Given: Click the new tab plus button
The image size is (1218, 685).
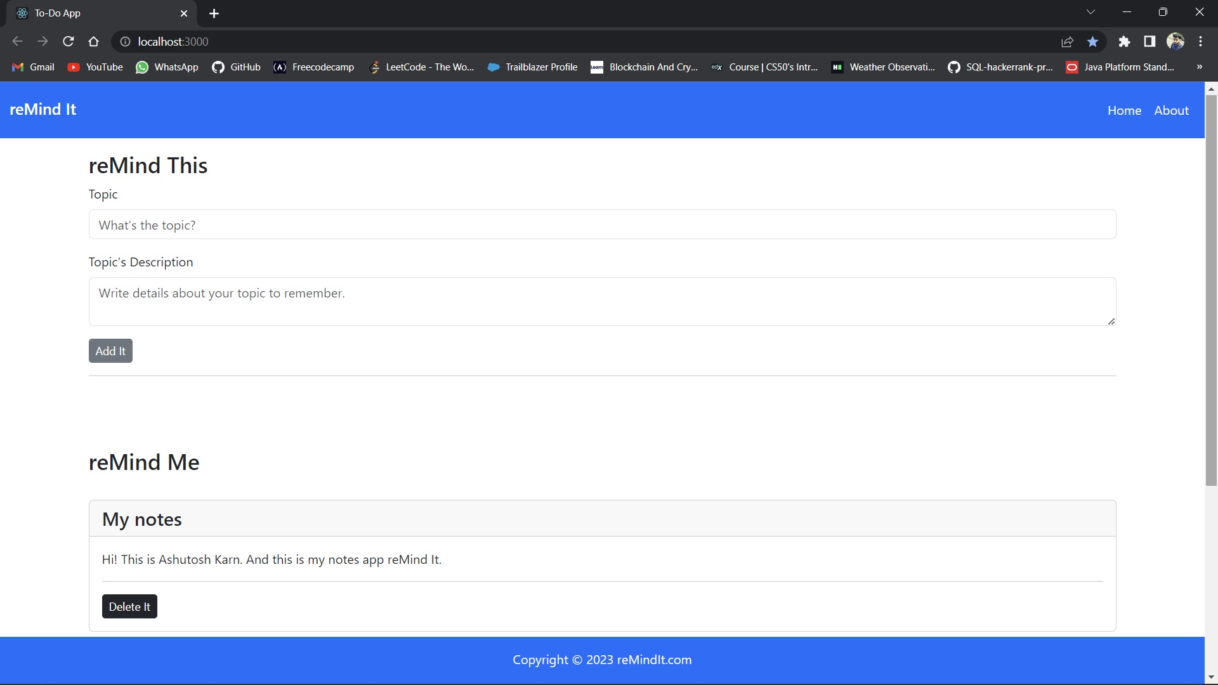Looking at the screenshot, I should click(213, 13).
